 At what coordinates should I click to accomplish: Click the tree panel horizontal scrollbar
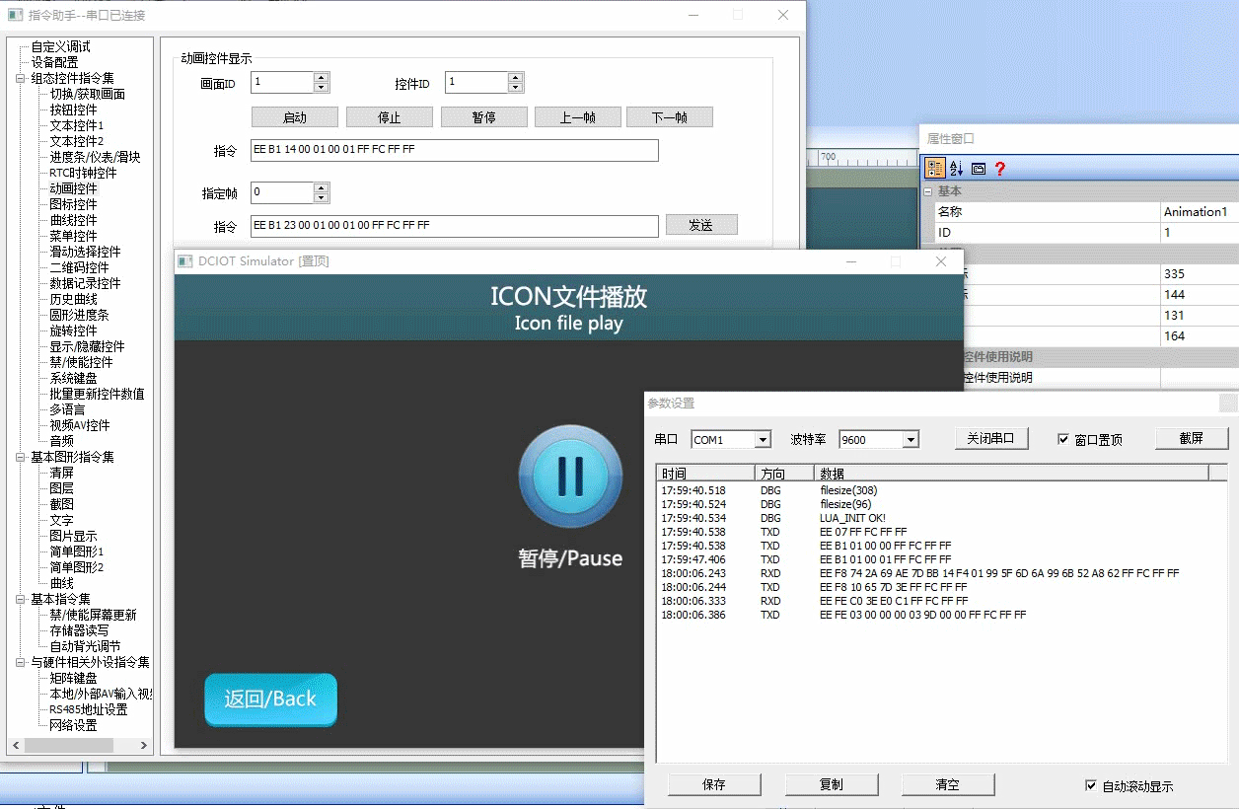(x=79, y=745)
